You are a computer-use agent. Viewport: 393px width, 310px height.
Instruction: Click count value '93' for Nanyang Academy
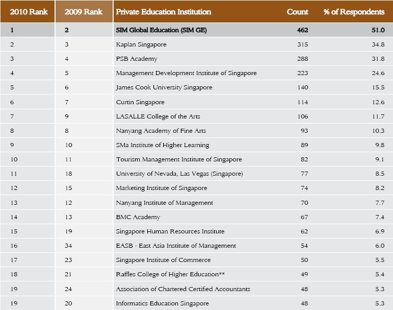click(x=304, y=131)
